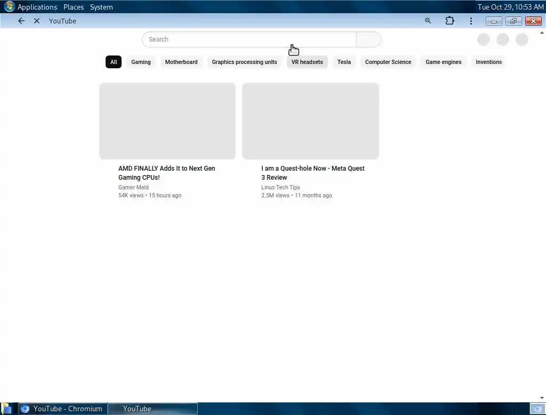The height and width of the screenshot is (415, 546).
Task: Minimize the browser window
Action: pyautogui.click(x=494, y=21)
